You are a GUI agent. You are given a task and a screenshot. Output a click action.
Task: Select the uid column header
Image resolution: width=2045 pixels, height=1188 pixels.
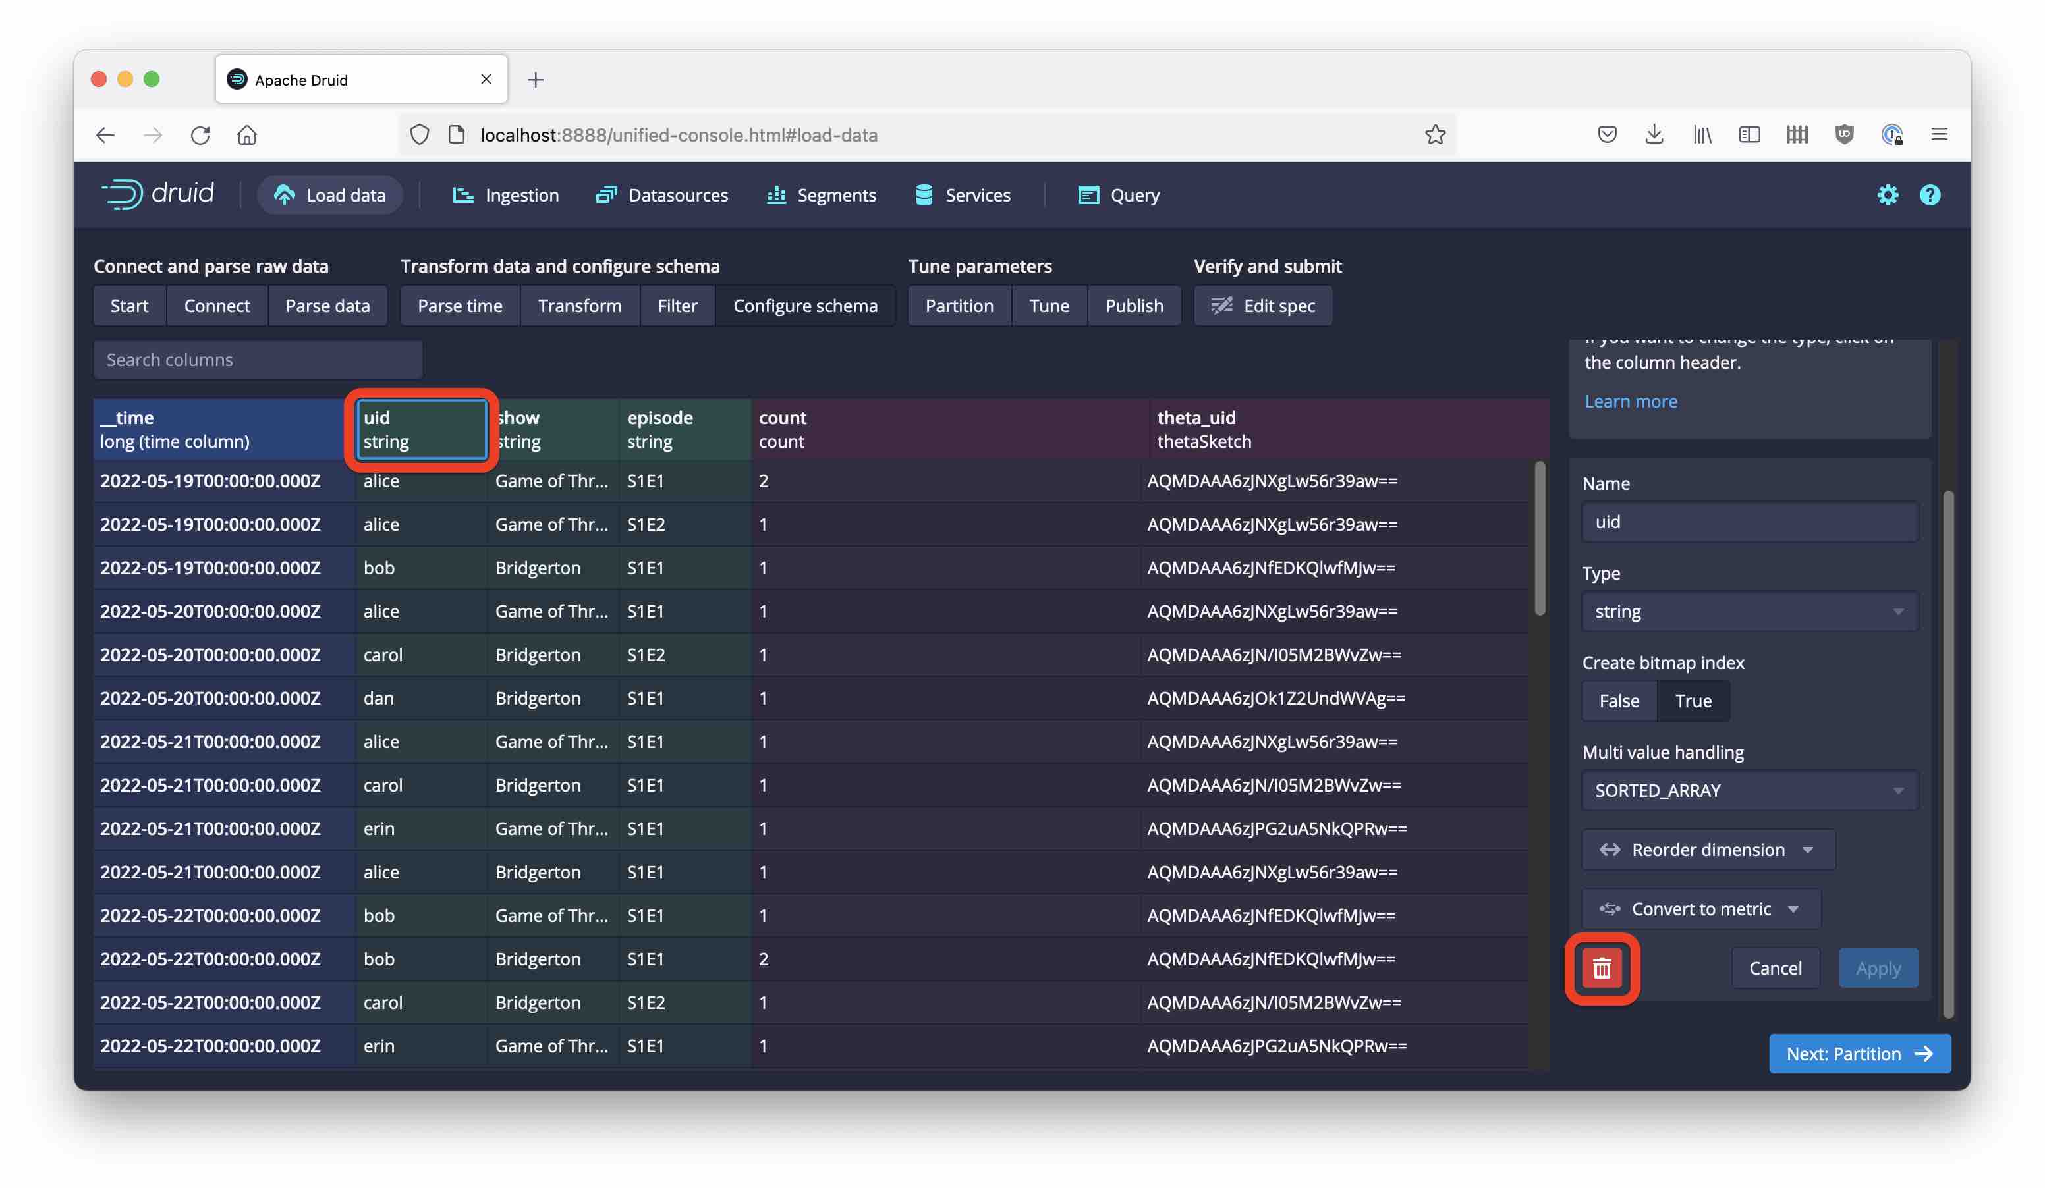(421, 429)
